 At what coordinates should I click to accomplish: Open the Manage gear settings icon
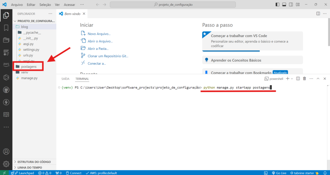point(6,164)
